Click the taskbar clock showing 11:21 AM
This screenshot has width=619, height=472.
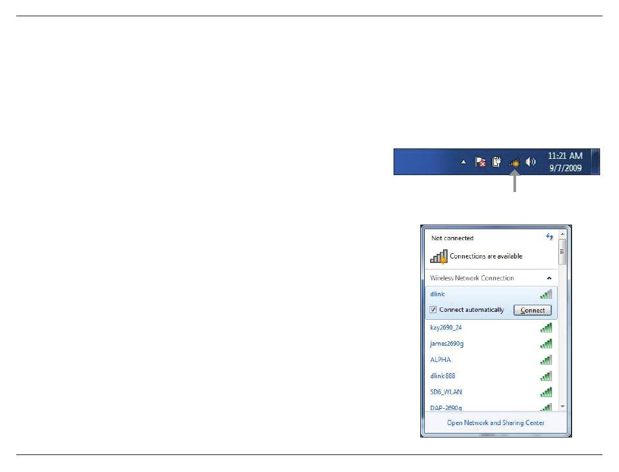(x=564, y=161)
